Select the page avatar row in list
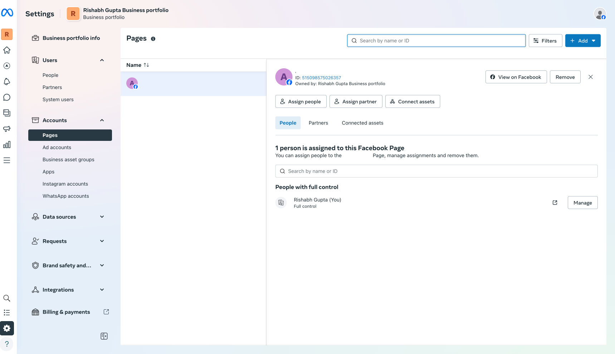 tap(194, 84)
